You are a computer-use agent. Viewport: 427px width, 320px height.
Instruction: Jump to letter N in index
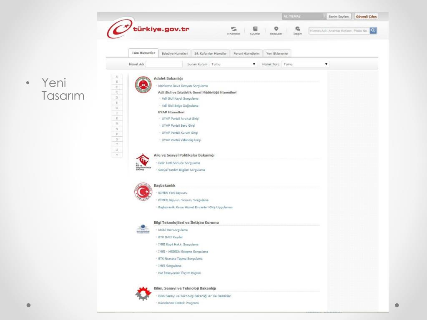coord(117,129)
